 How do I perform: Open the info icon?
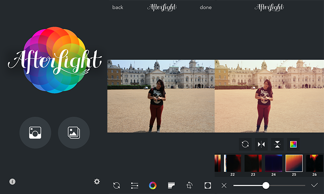[12, 182]
